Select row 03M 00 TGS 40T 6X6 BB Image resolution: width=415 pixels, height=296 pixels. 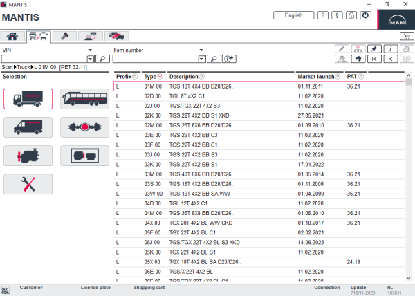tap(259, 174)
